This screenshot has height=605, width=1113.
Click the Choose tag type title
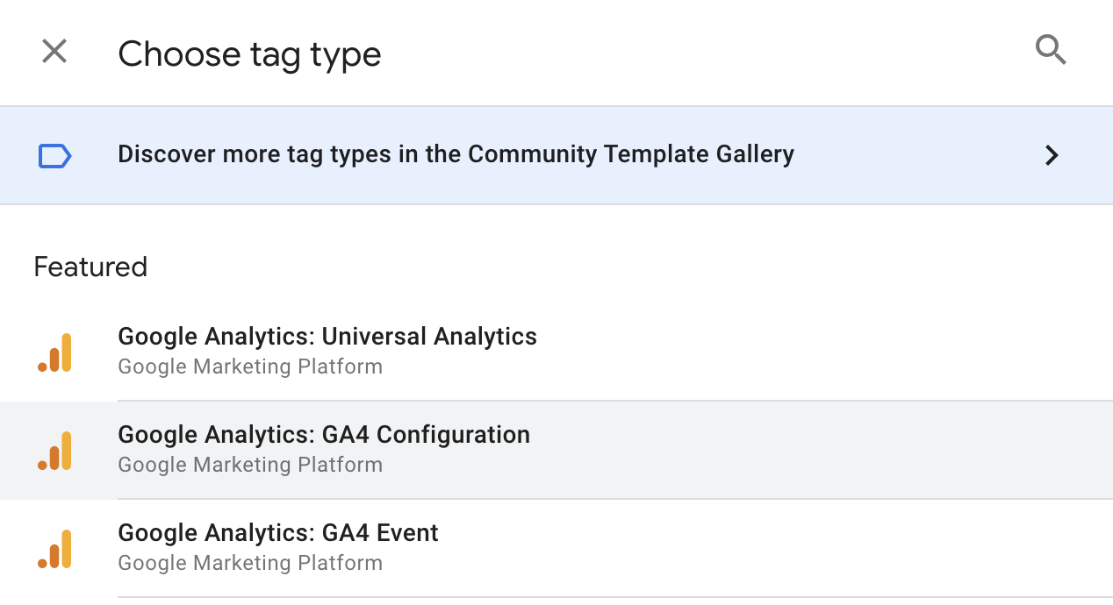pyautogui.click(x=249, y=54)
